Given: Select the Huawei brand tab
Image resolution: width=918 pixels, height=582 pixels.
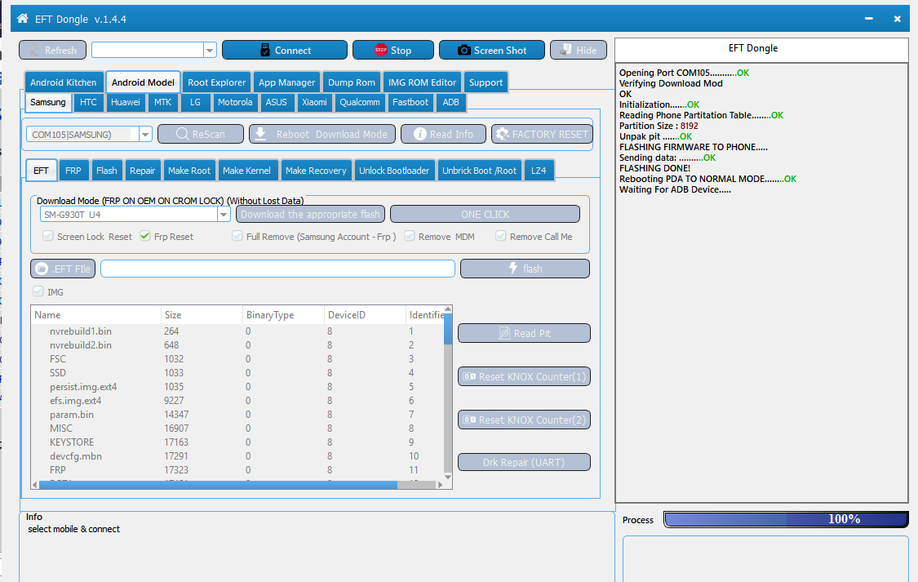Looking at the screenshot, I should (x=126, y=103).
